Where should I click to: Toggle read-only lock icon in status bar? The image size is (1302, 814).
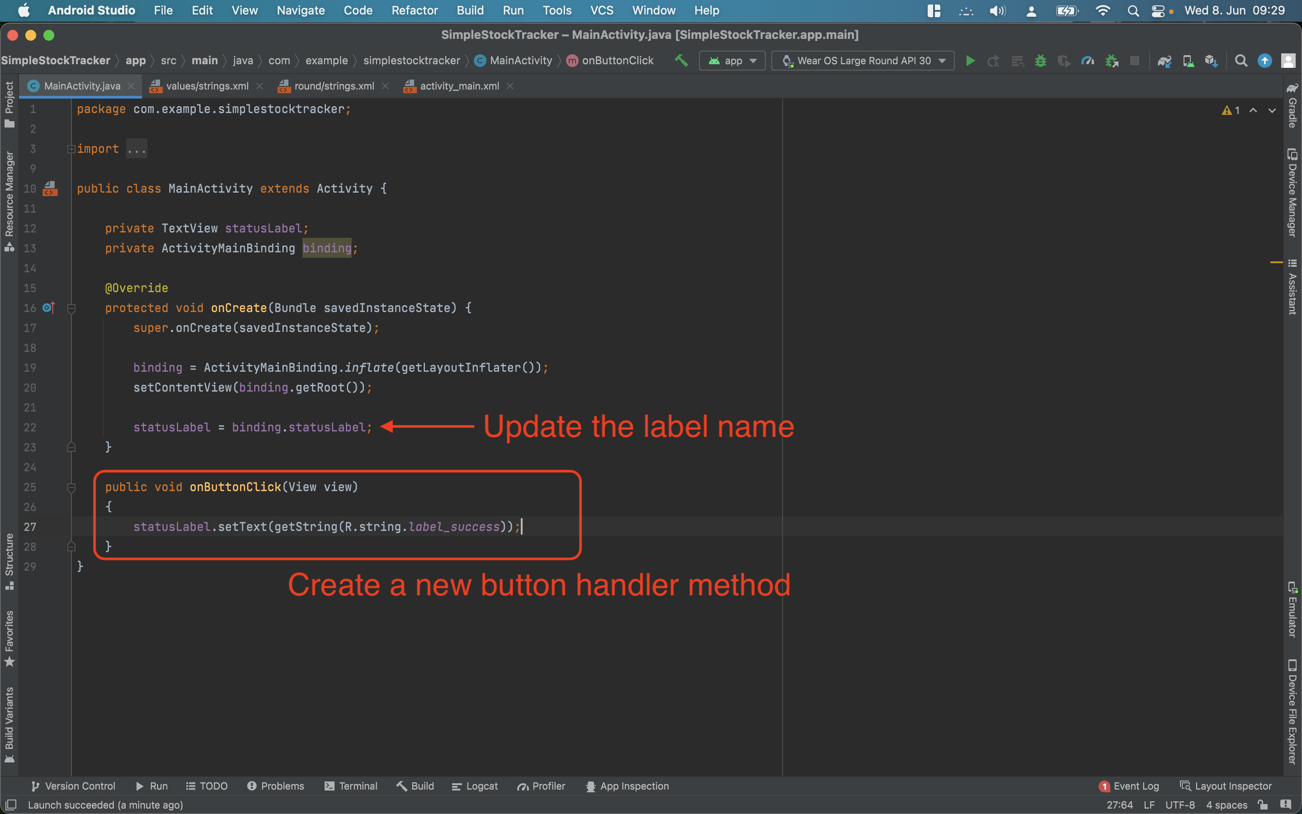pyautogui.click(x=1262, y=805)
